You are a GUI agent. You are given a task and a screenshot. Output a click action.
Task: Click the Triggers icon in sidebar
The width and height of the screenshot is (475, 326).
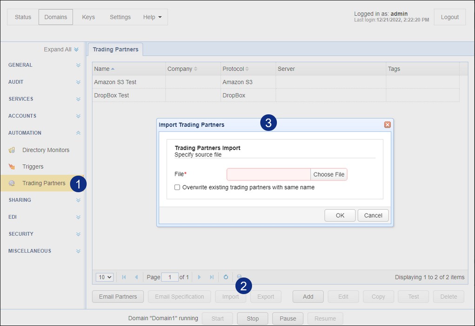click(x=12, y=166)
